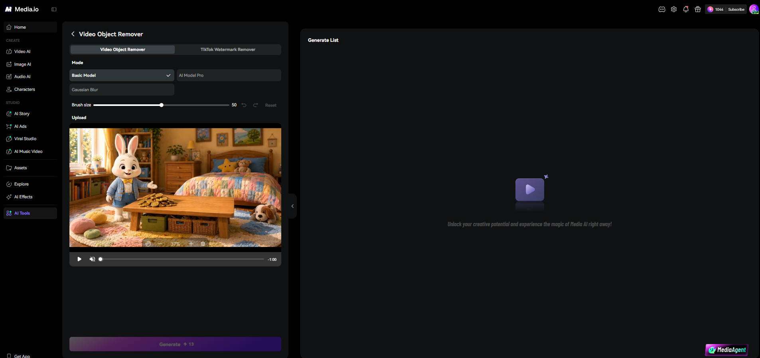Image resolution: width=760 pixels, height=358 pixels.
Task: Go to Home in sidebar
Action: 30,27
